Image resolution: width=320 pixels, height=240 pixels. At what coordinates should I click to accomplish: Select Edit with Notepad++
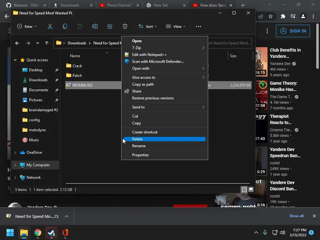[165, 55]
